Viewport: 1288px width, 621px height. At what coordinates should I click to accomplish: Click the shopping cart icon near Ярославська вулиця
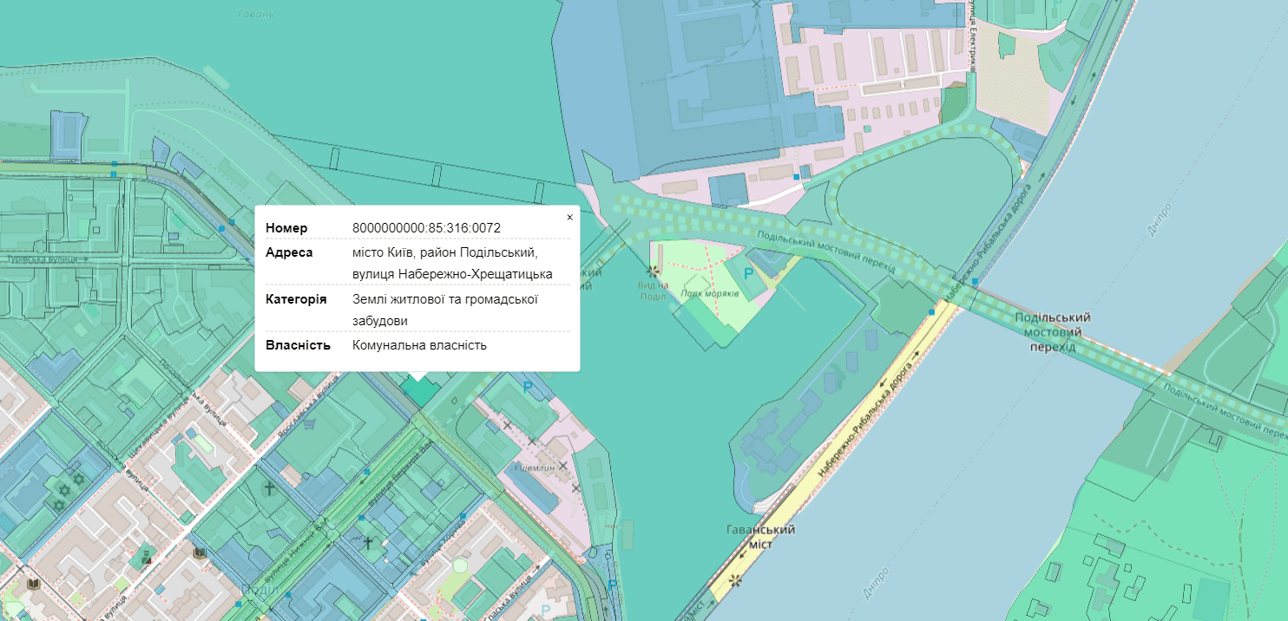tap(309, 424)
